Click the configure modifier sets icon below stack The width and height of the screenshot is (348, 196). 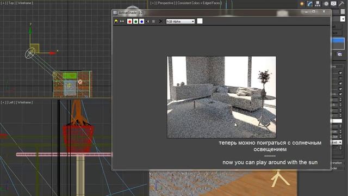click(340, 54)
